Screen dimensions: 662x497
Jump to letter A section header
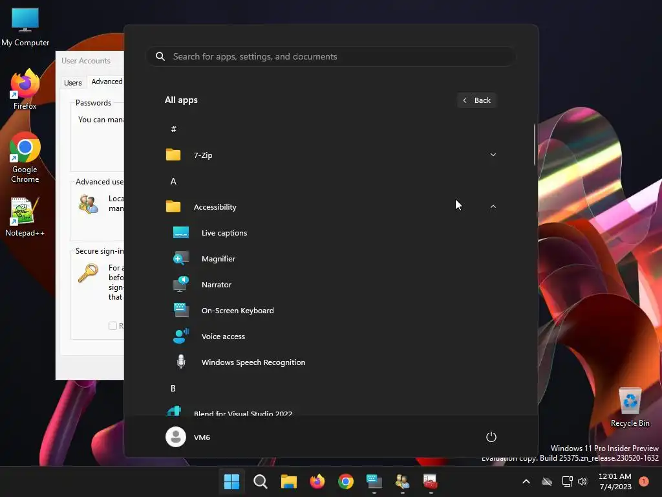[173, 181]
